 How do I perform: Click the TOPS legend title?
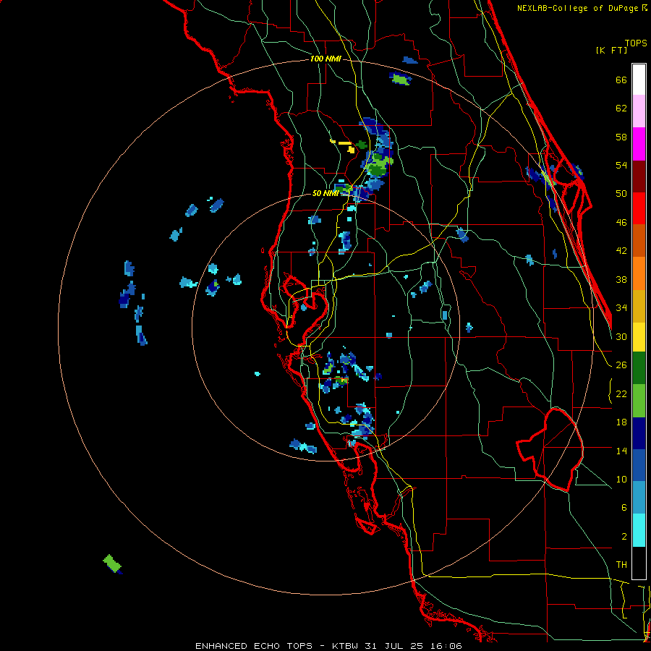point(636,43)
